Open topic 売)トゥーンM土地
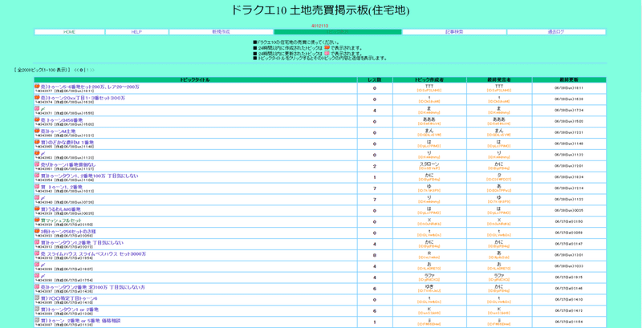642x328 pixels. pyautogui.click(x=58, y=131)
